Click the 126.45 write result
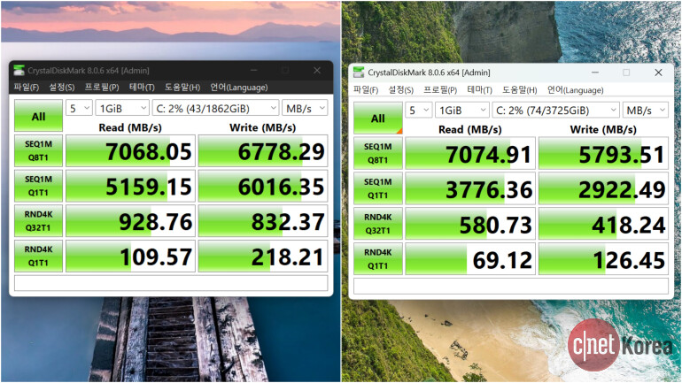The height and width of the screenshot is (383, 682). click(603, 259)
